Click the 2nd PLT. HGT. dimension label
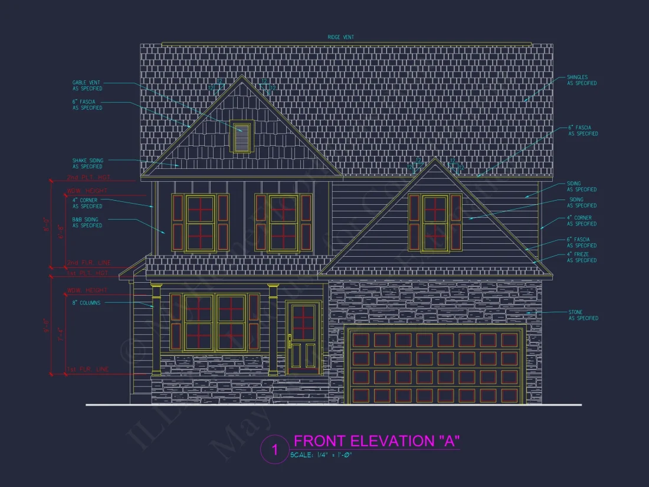Image resolution: width=649 pixels, height=487 pixels. 88,177
